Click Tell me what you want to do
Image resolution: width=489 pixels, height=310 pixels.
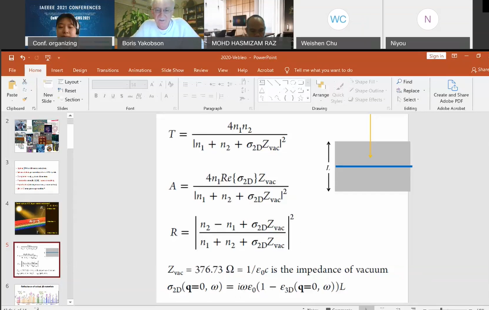323,71
